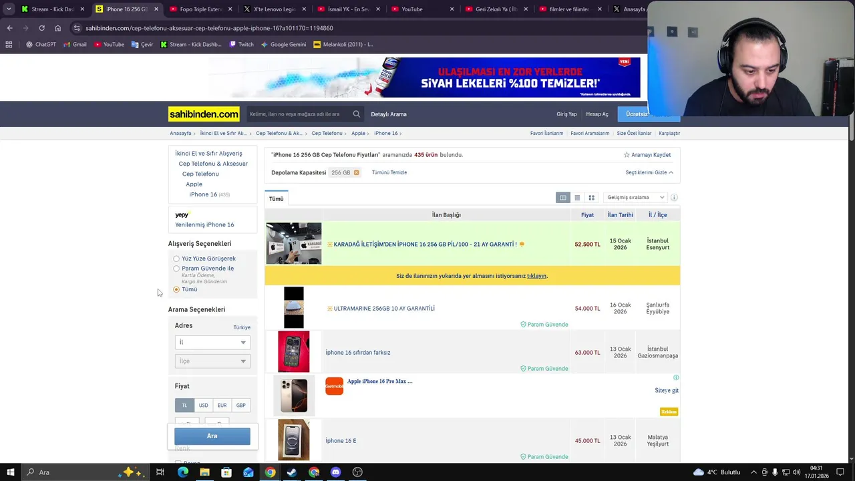Open Discord from the taskbar
855x481 pixels.
click(x=336, y=472)
